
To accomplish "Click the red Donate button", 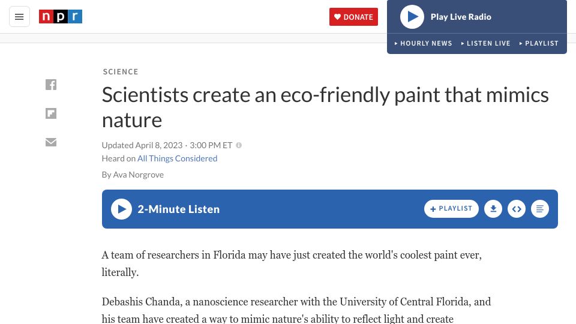I will (353, 17).
